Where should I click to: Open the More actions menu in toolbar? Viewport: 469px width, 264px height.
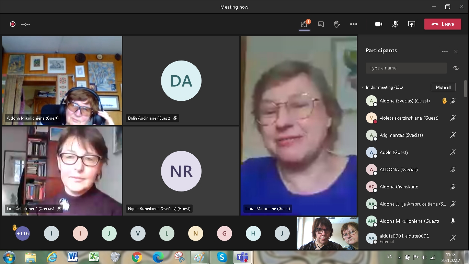[353, 24]
